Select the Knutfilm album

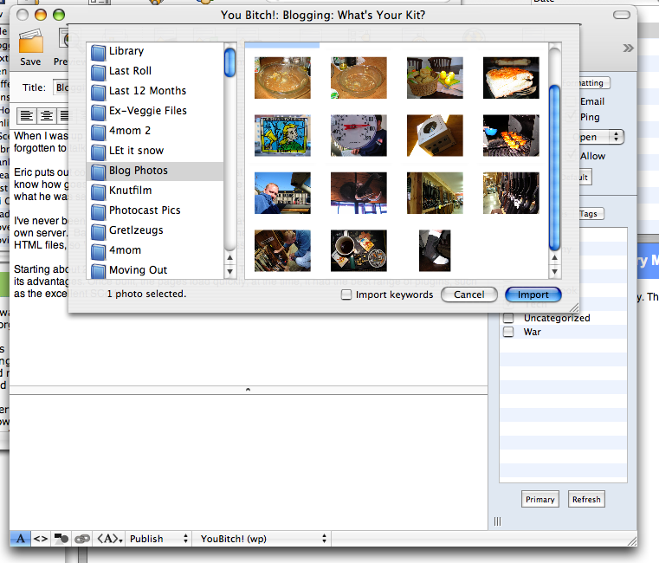click(155, 191)
